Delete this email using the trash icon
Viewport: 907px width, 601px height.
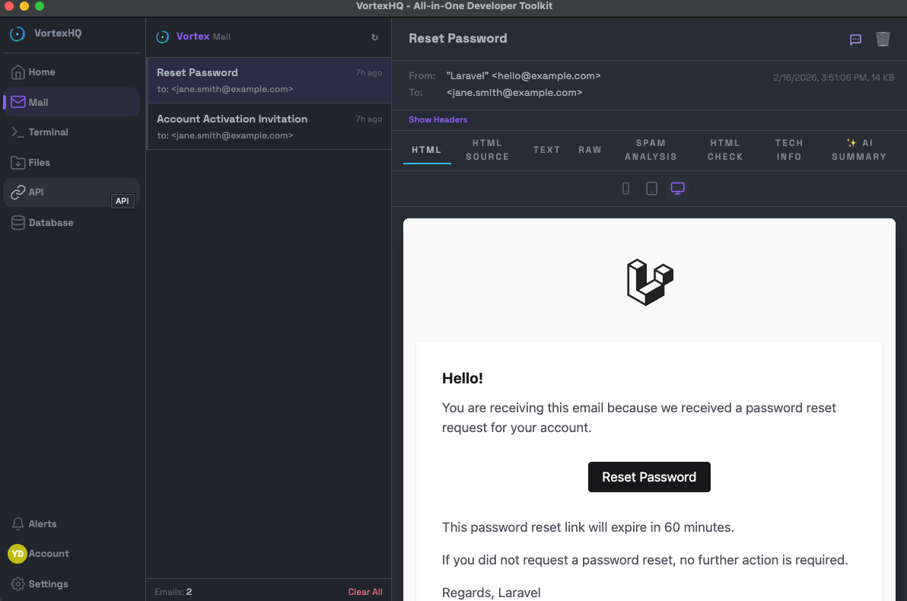[883, 39]
